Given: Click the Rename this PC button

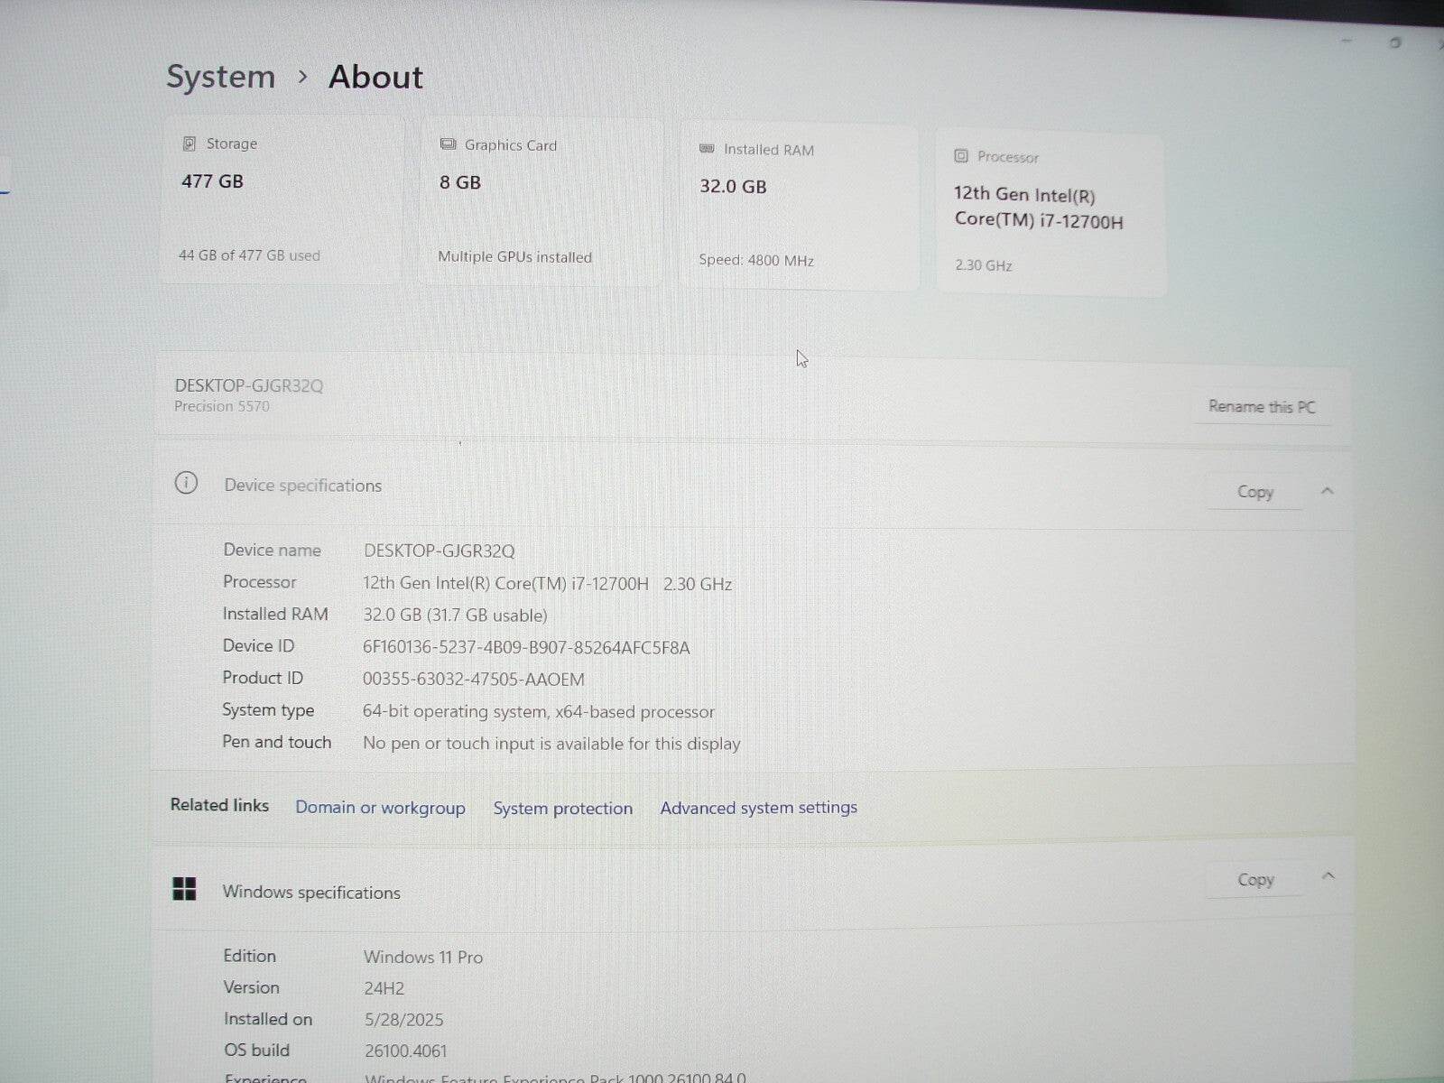Looking at the screenshot, I should tap(1262, 406).
